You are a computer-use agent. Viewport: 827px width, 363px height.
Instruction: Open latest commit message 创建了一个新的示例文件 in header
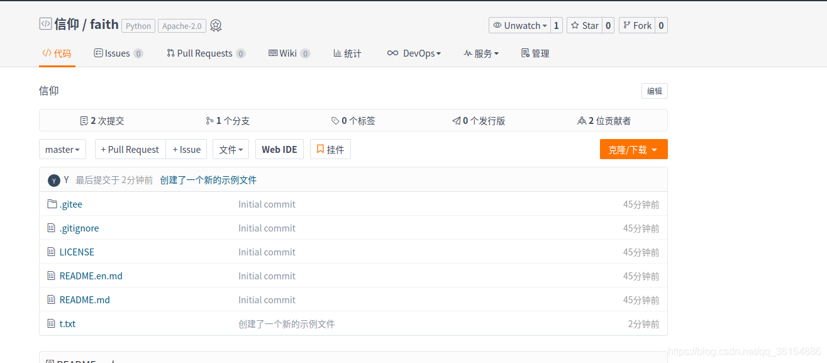[208, 180]
